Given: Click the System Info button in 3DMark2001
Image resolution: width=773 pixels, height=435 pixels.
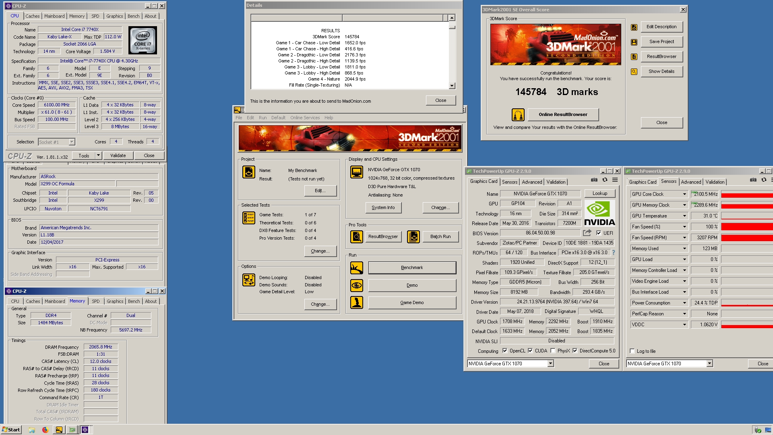Looking at the screenshot, I should 383,208.
